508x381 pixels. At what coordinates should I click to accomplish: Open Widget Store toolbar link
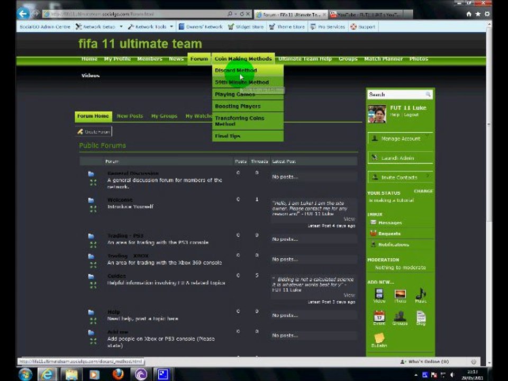click(x=246, y=26)
